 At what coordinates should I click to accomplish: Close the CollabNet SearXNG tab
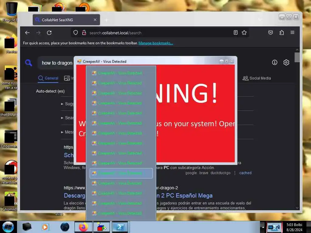[x=95, y=20]
